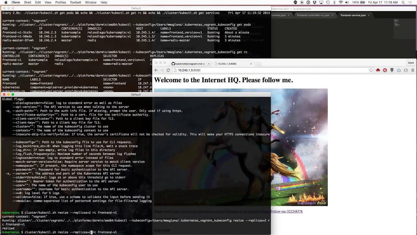Open the Dropbox menu bar icon
Viewport: 417px width, 235px height.
(x=314, y=2)
